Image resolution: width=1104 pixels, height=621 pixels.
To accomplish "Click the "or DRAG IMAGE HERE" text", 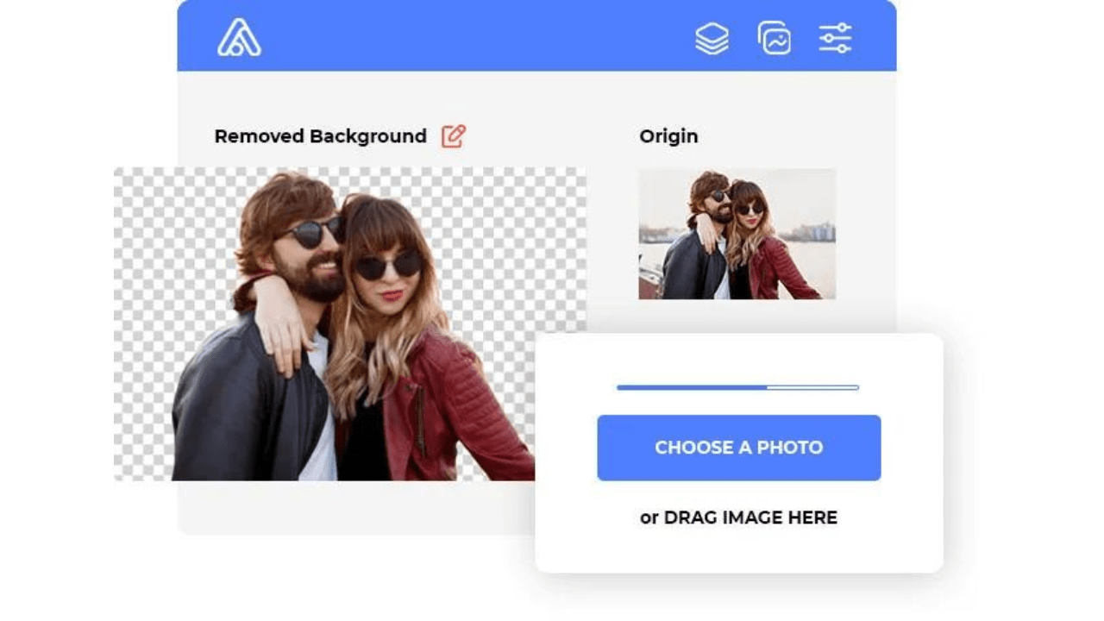I will click(x=738, y=517).
